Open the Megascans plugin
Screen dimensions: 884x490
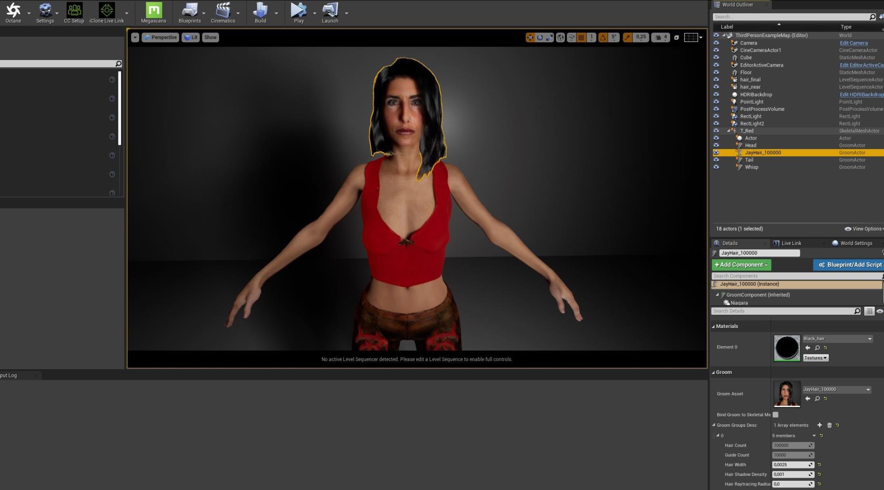[x=153, y=12]
